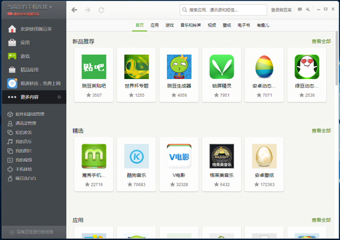The image size is (340, 240).
Task: Click the gamepad icon beside 游戏
Action: point(12,56)
